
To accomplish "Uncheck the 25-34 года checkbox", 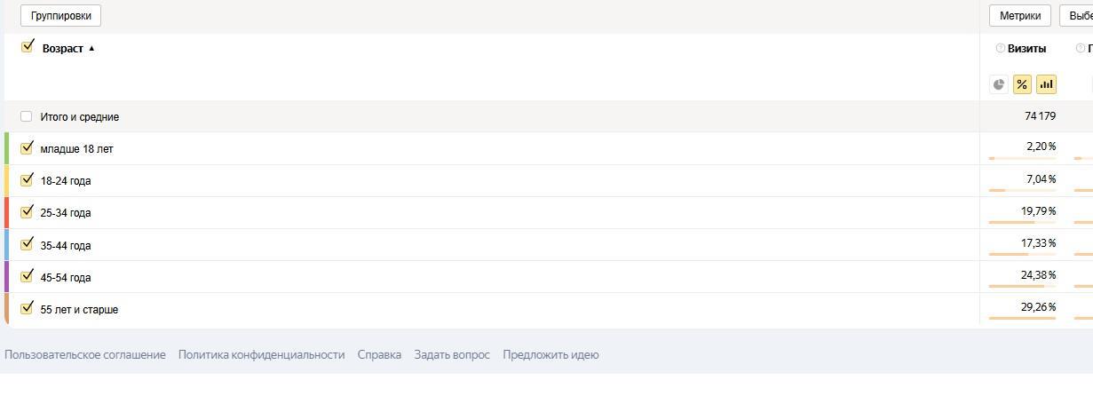I will click(x=27, y=212).
